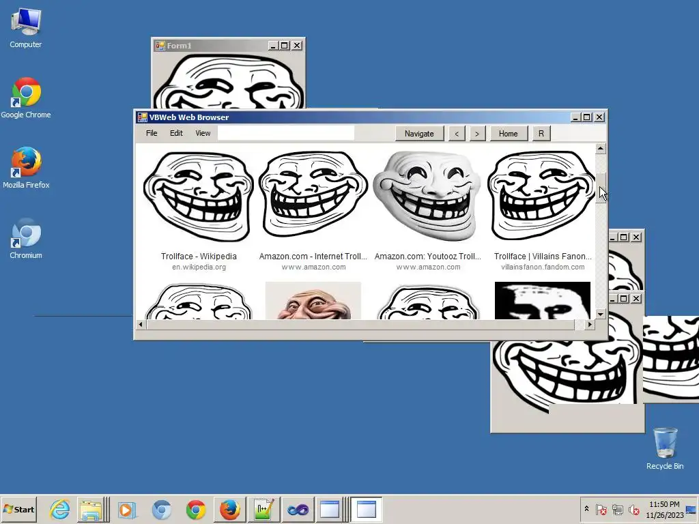699x524 pixels.
Task: Go forward with the > button
Action: [x=477, y=133]
